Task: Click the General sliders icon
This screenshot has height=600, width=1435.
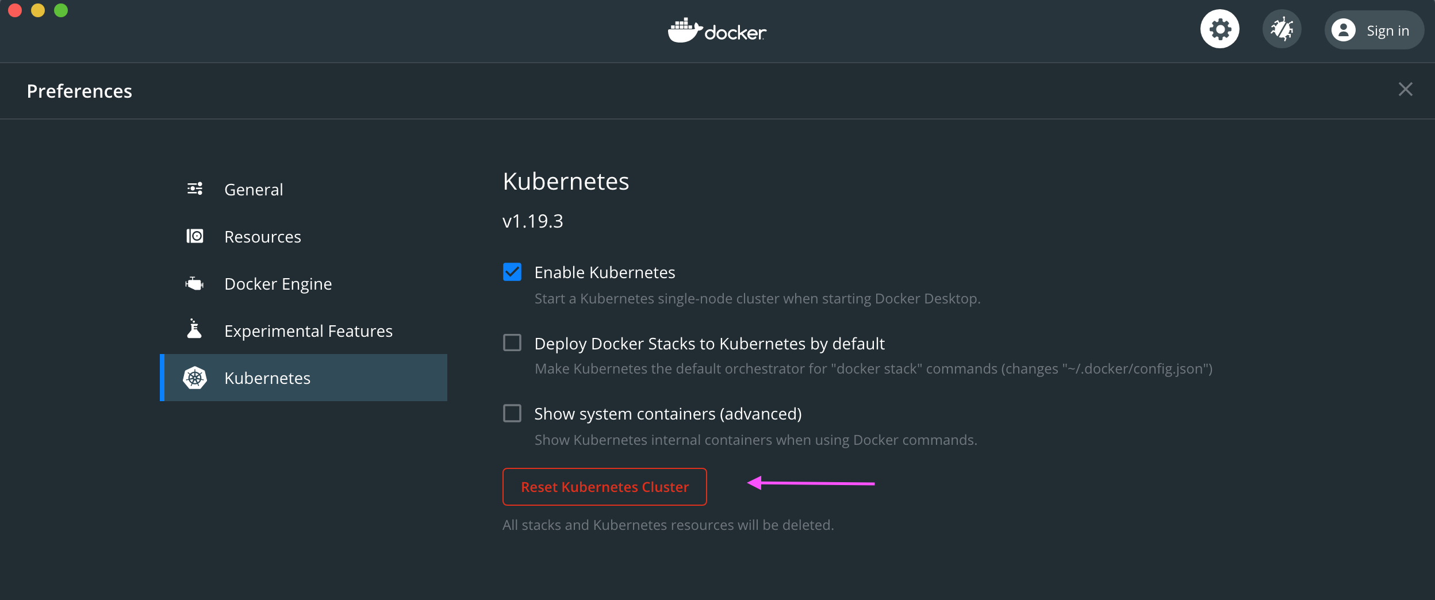Action: click(195, 189)
